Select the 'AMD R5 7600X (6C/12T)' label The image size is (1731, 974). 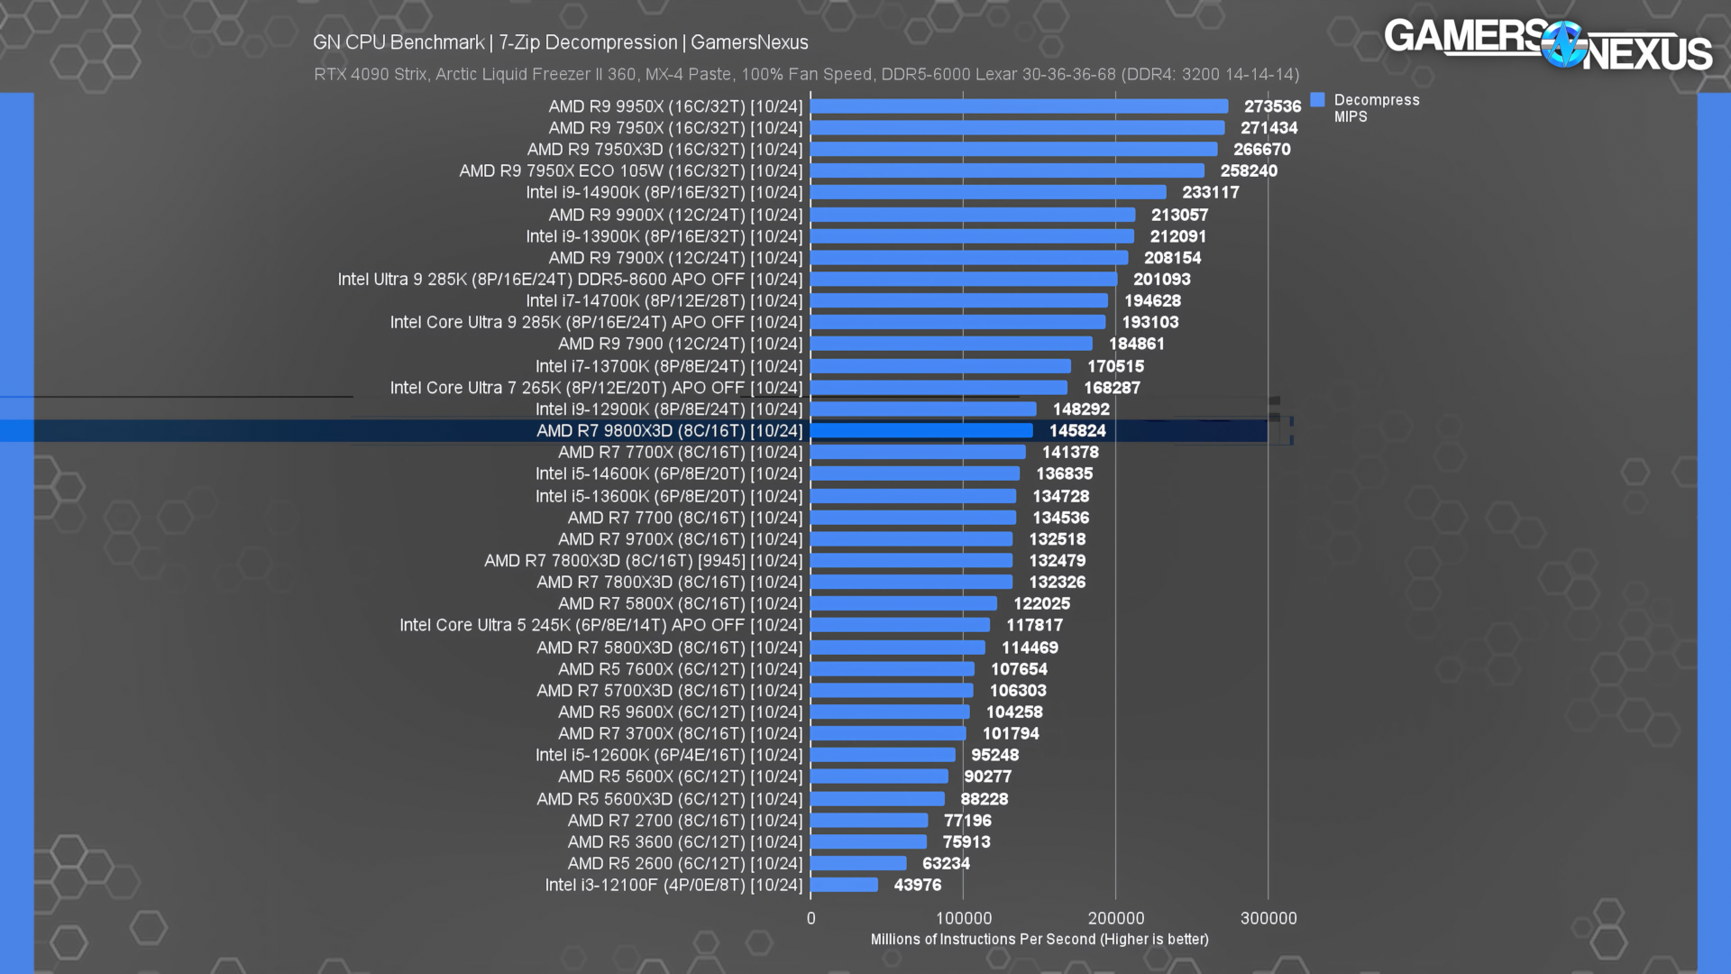click(x=680, y=669)
